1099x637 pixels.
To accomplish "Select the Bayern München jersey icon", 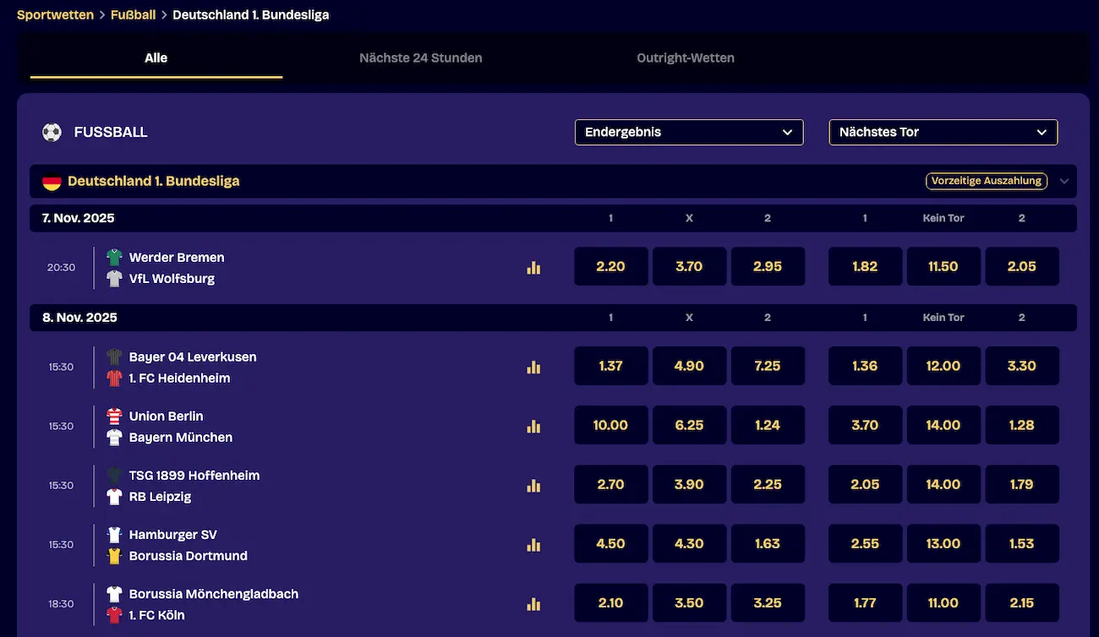I will tap(115, 438).
